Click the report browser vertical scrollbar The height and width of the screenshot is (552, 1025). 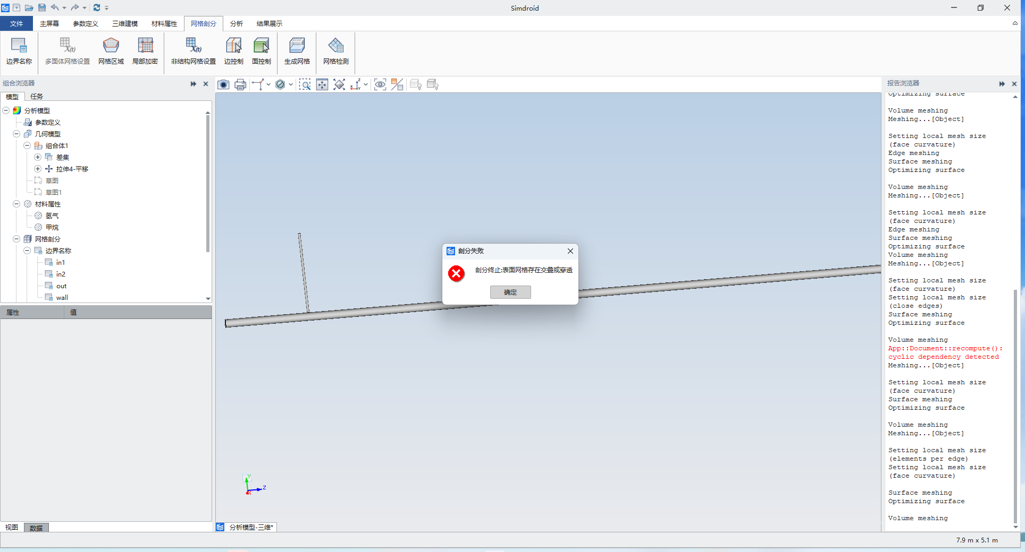(x=1015, y=406)
